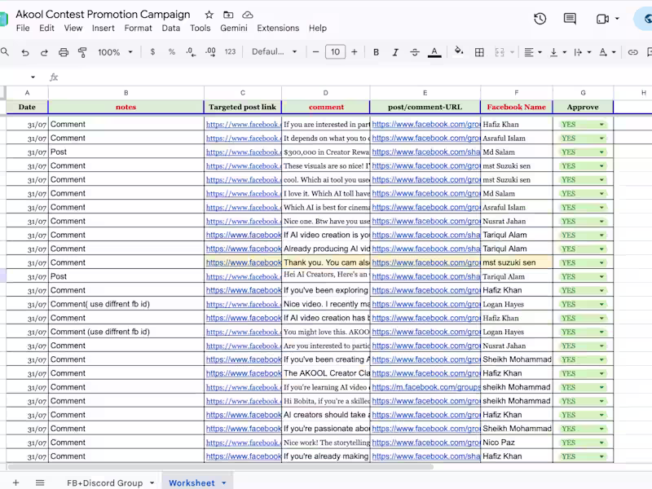The width and height of the screenshot is (652, 489).
Task: Click the font size field showing 10
Action: click(335, 52)
